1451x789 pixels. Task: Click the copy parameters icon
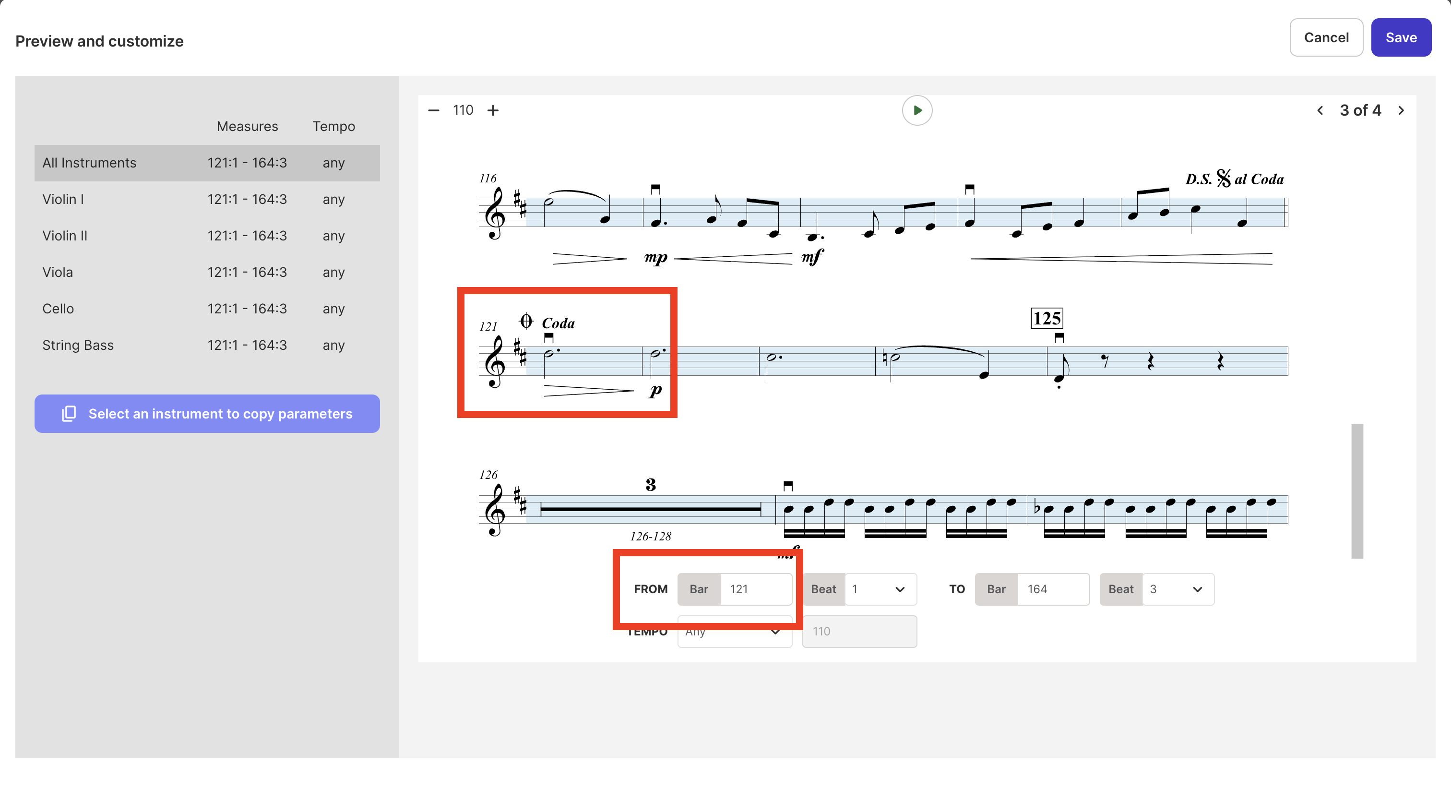point(69,414)
